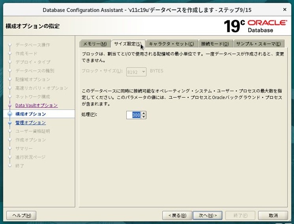Switch to the サンプル・スキーマ(E) tab
This screenshot has width=294, height=224.
tap(258, 44)
